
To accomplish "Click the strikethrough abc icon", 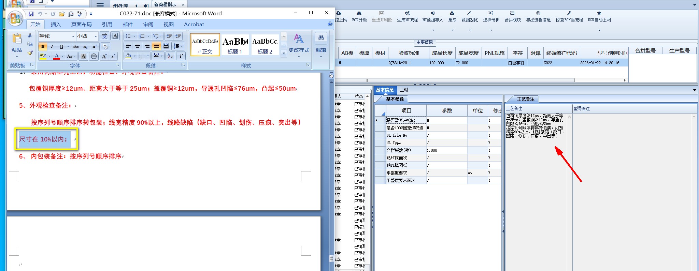I will [76, 47].
